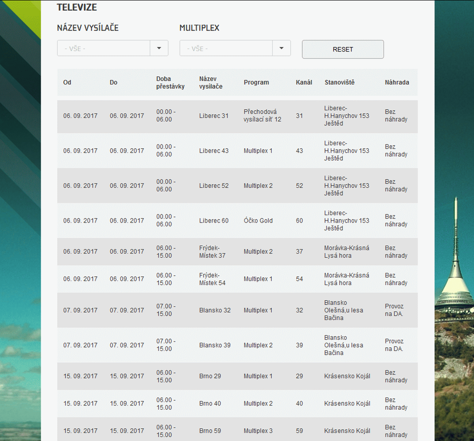Click the Název vysílače '- VŠE -' field
This screenshot has width=474, height=441.
pyautogui.click(x=103, y=48)
